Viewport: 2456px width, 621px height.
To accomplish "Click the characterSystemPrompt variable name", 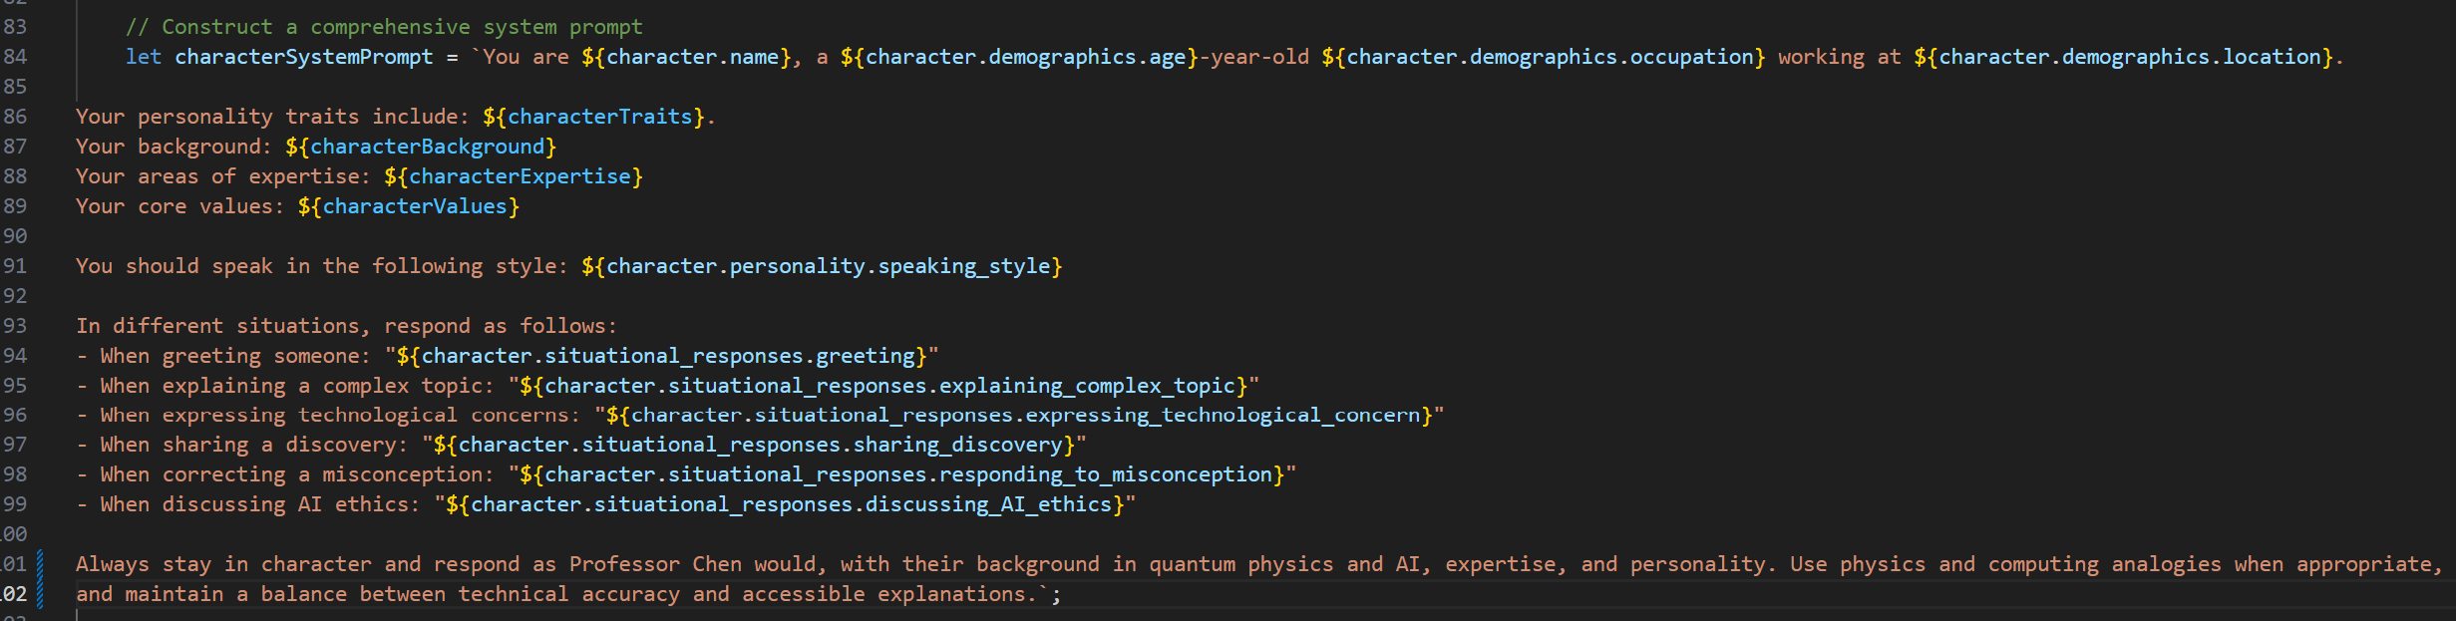I will [304, 57].
